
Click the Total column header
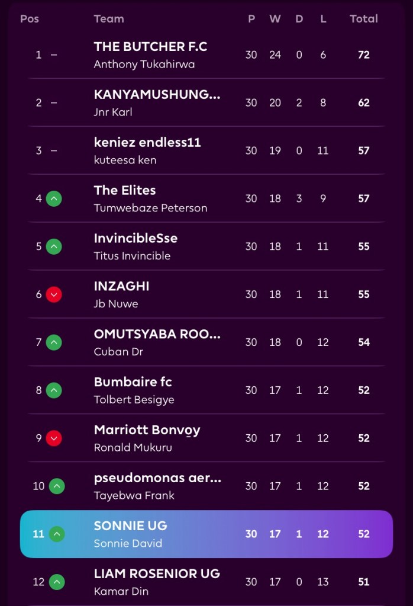pyautogui.click(x=363, y=19)
